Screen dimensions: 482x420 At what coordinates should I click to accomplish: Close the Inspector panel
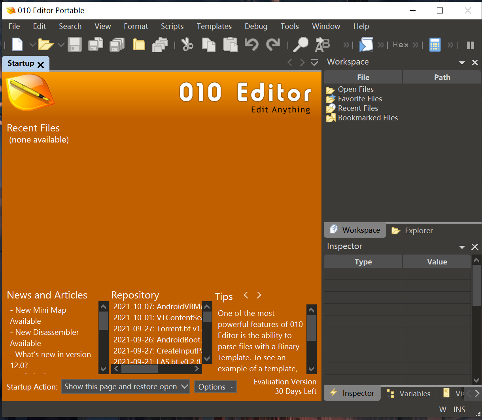(x=475, y=247)
